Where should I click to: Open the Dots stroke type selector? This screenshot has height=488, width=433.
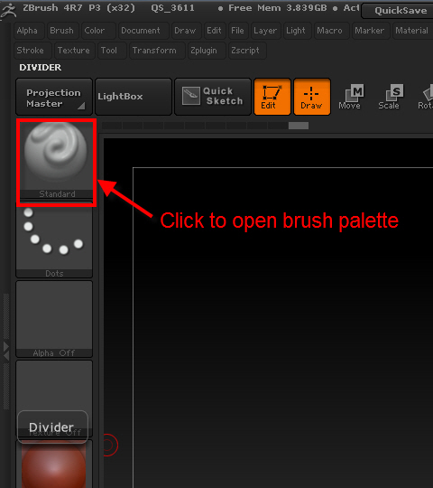pyautogui.click(x=54, y=239)
